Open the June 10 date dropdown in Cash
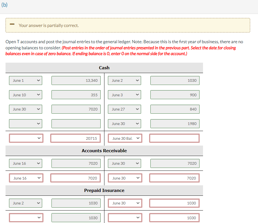This screenshot has width=258, height=223. pos(26,95)
